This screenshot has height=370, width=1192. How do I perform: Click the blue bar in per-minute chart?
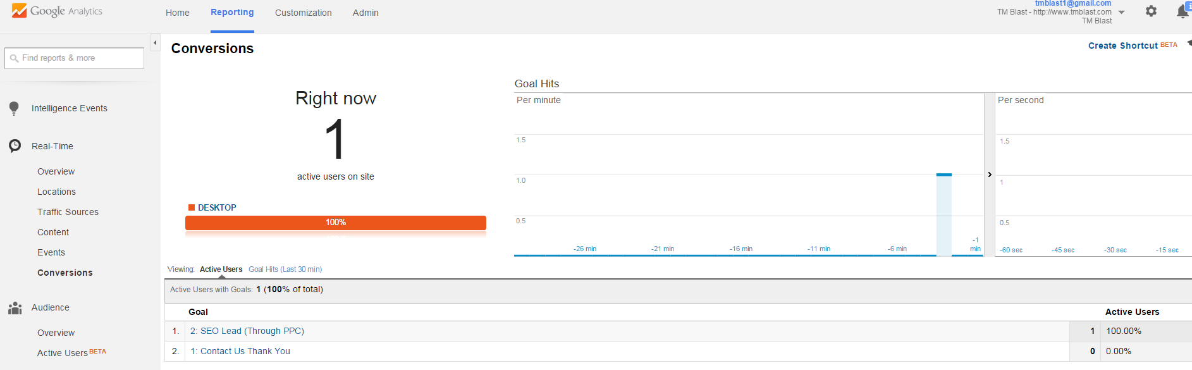[x=944, y=215]
